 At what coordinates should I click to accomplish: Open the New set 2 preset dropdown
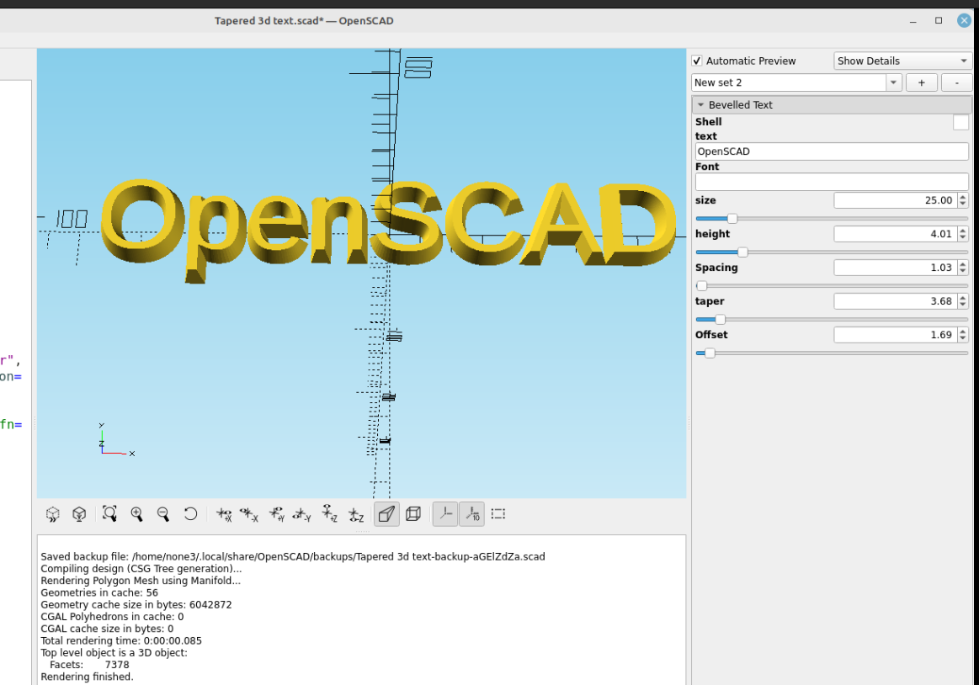coord(893,82)
